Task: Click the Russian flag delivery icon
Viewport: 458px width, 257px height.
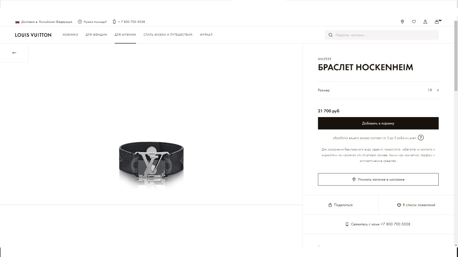Action: click(x=17, y=22)
